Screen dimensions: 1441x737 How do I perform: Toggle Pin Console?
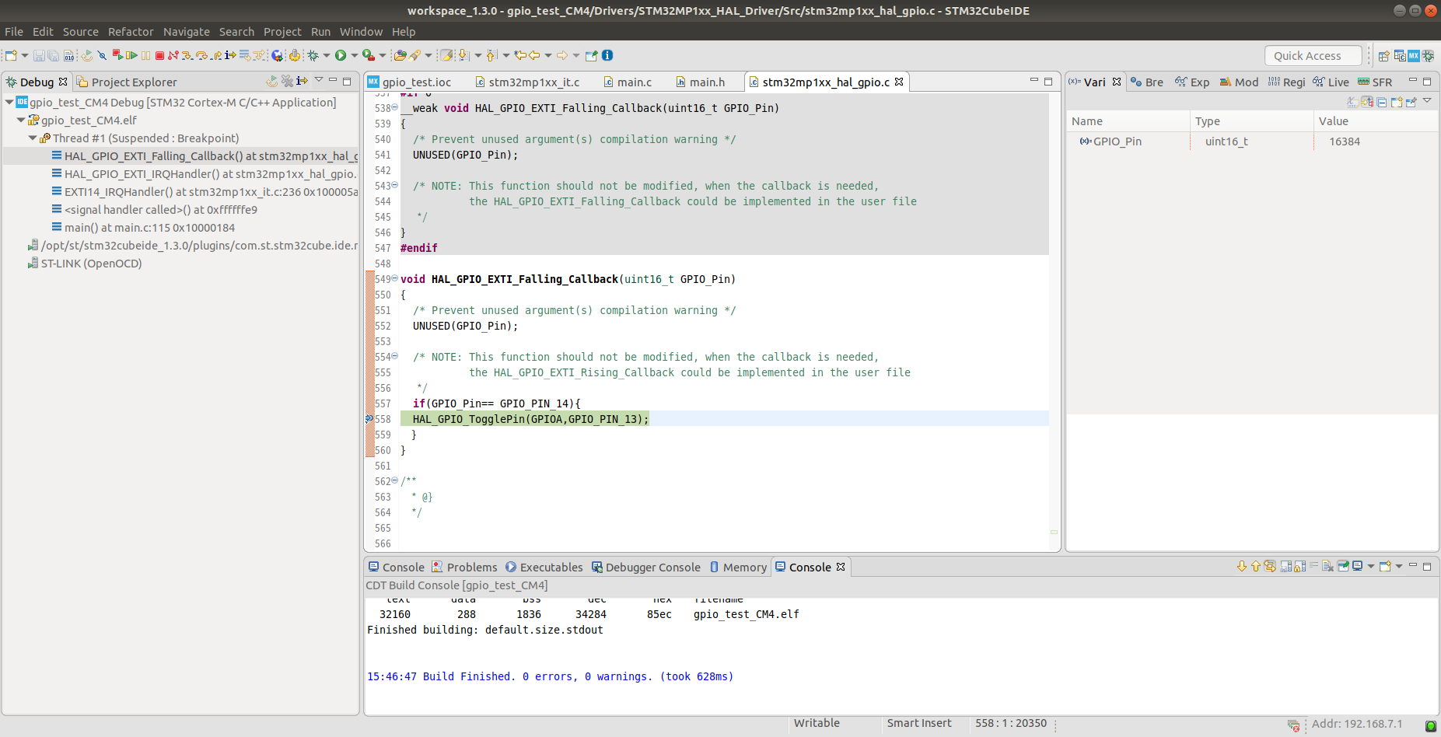pyautogui.click(x=1343, y=567)
